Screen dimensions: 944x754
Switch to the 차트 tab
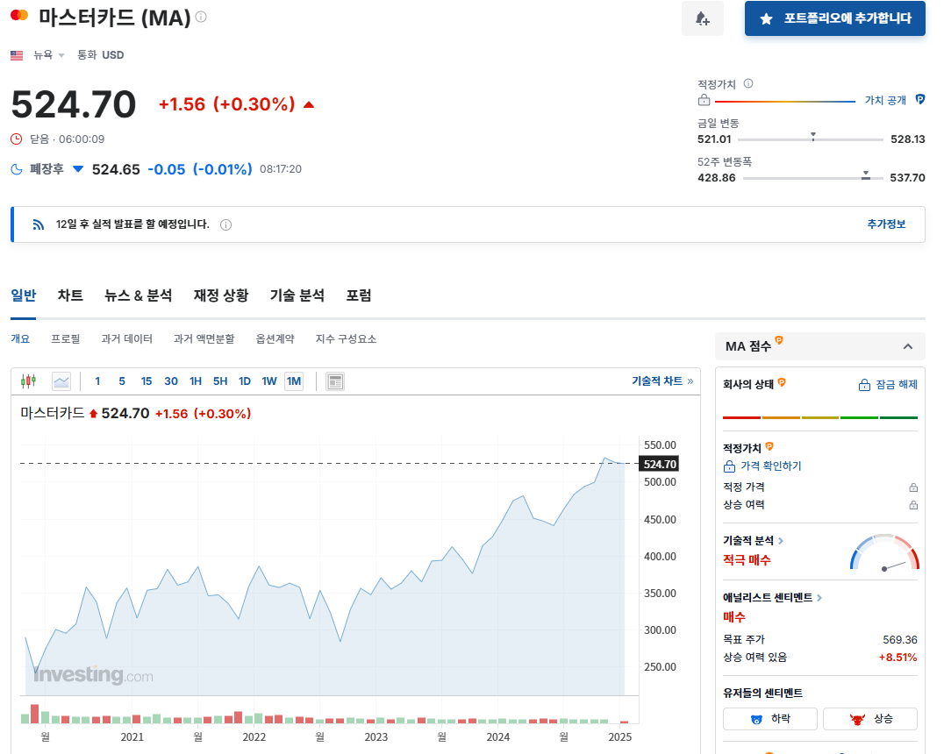pyautogui.click(x=70, y=295)
